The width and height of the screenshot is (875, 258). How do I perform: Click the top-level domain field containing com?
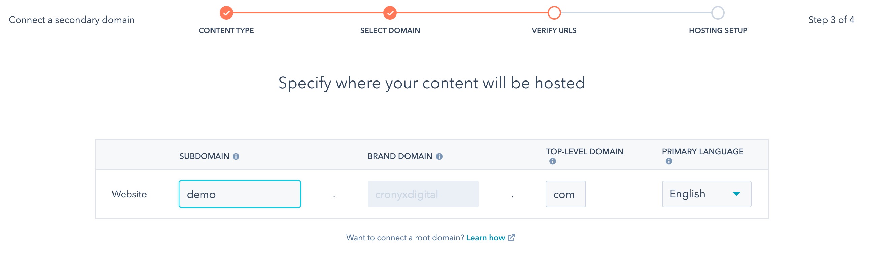[x=565, y=194]
